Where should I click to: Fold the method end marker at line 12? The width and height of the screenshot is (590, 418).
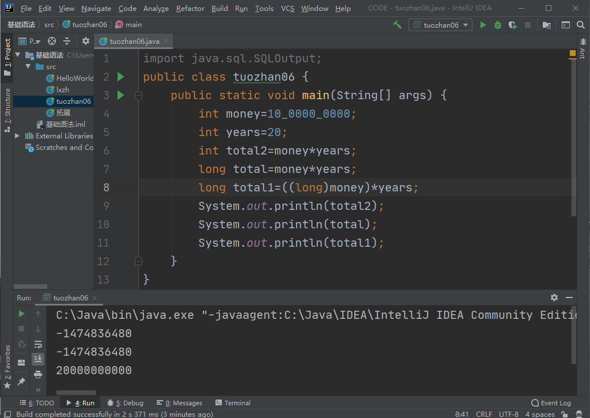(x=138, y=261)
